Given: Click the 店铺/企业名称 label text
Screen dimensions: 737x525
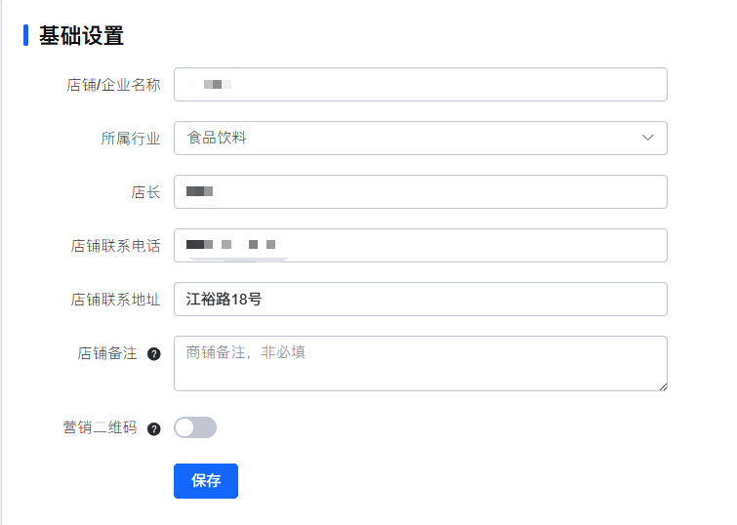Looking at the screenshot, I should [x=113, y=85].
